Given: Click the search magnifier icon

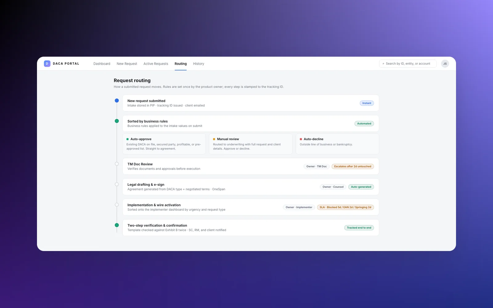Looking at the screenshot, I should click(x=383, y=64).
